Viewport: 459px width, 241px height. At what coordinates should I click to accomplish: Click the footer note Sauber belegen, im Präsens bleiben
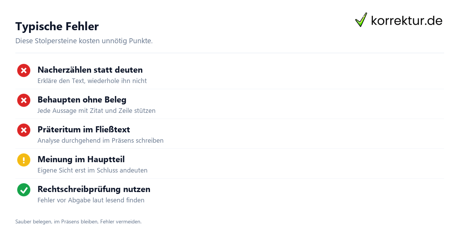pos(78,221)
